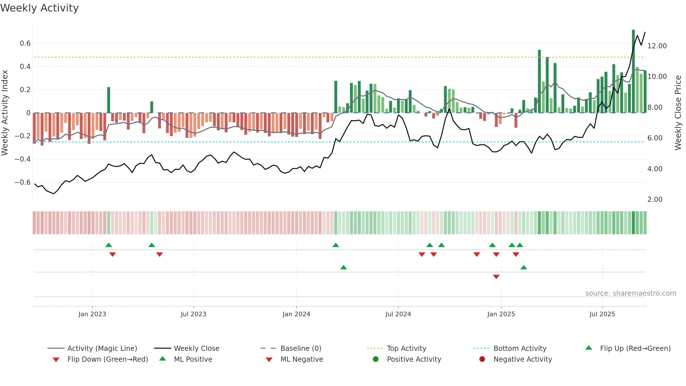Click the ML Negative red triangle legend icon
The height and width of the screenshot is (386, 686).
[x=269, y=360]
